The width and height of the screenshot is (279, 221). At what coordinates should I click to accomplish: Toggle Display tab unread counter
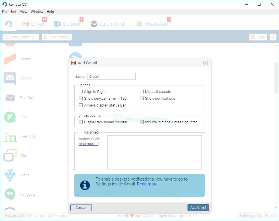pyautogui.click(x=81, y=122)
